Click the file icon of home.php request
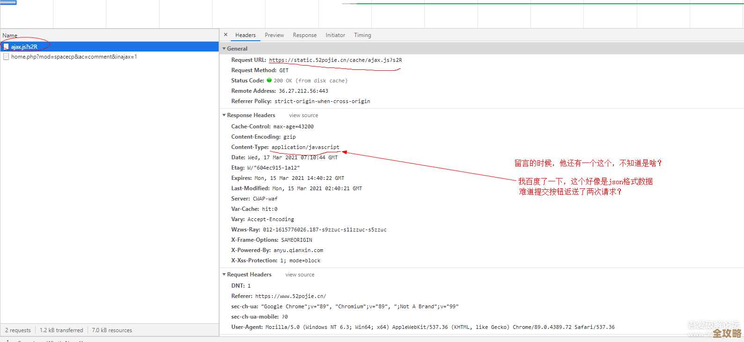Image resolution: width=744 pixels, height=342 pixels. pos(6,57)
